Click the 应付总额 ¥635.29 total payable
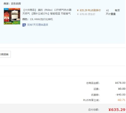Image resolution: width=126 pixels, height=113 pixels. tap(117, 109)
